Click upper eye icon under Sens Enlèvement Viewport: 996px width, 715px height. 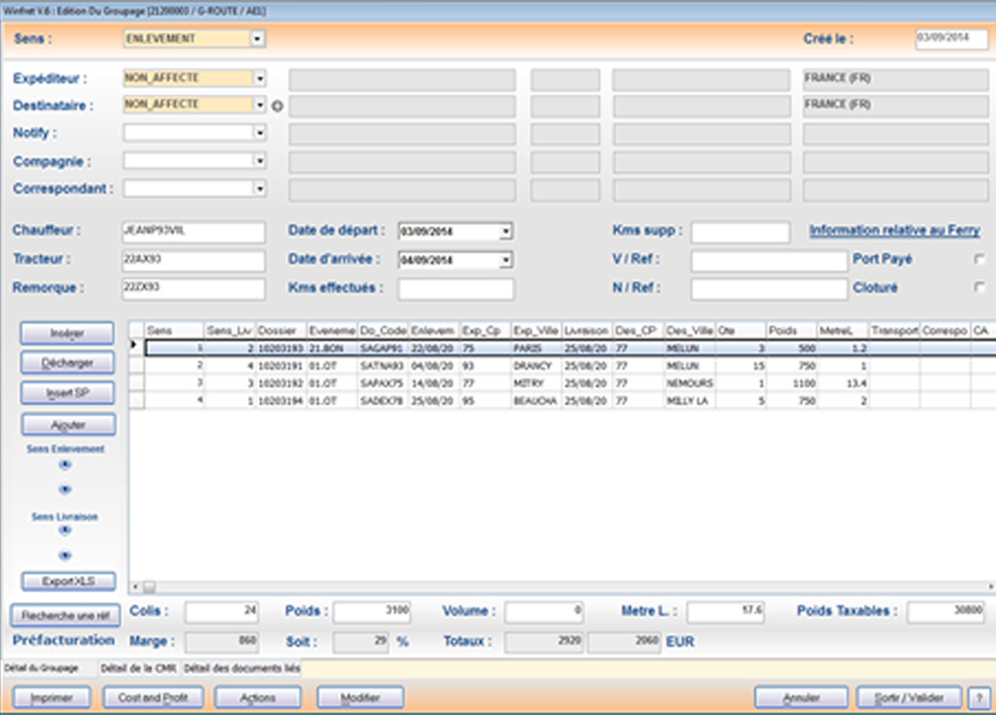65,466
